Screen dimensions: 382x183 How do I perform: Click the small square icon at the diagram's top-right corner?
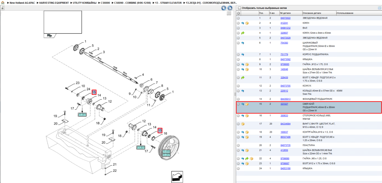point(228,13)
